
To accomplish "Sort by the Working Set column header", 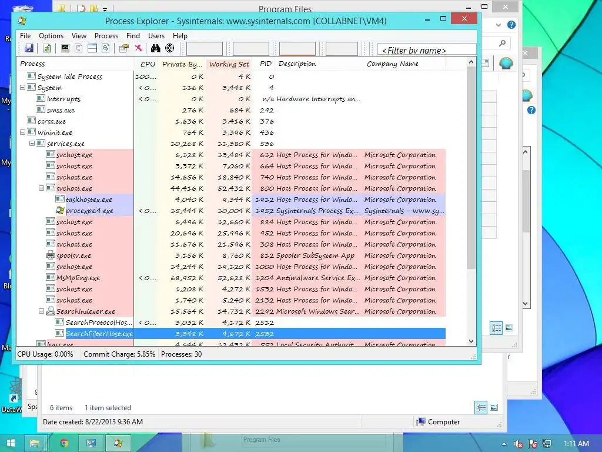I will click(229, 64).
